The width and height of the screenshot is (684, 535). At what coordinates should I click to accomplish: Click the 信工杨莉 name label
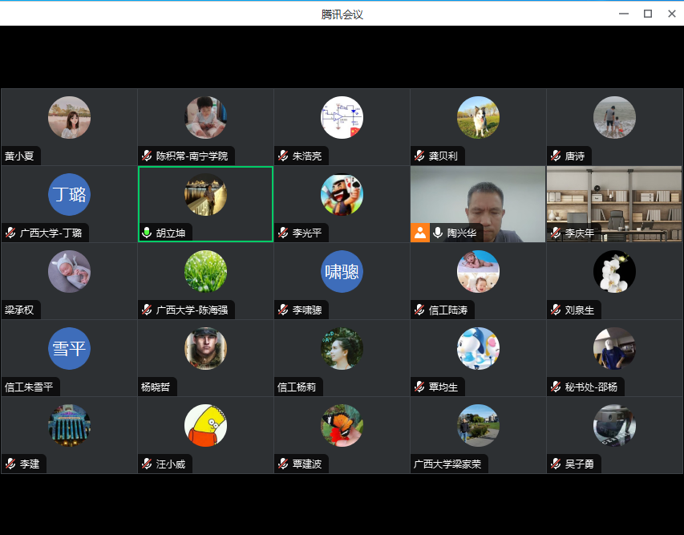tap(297, 387)
